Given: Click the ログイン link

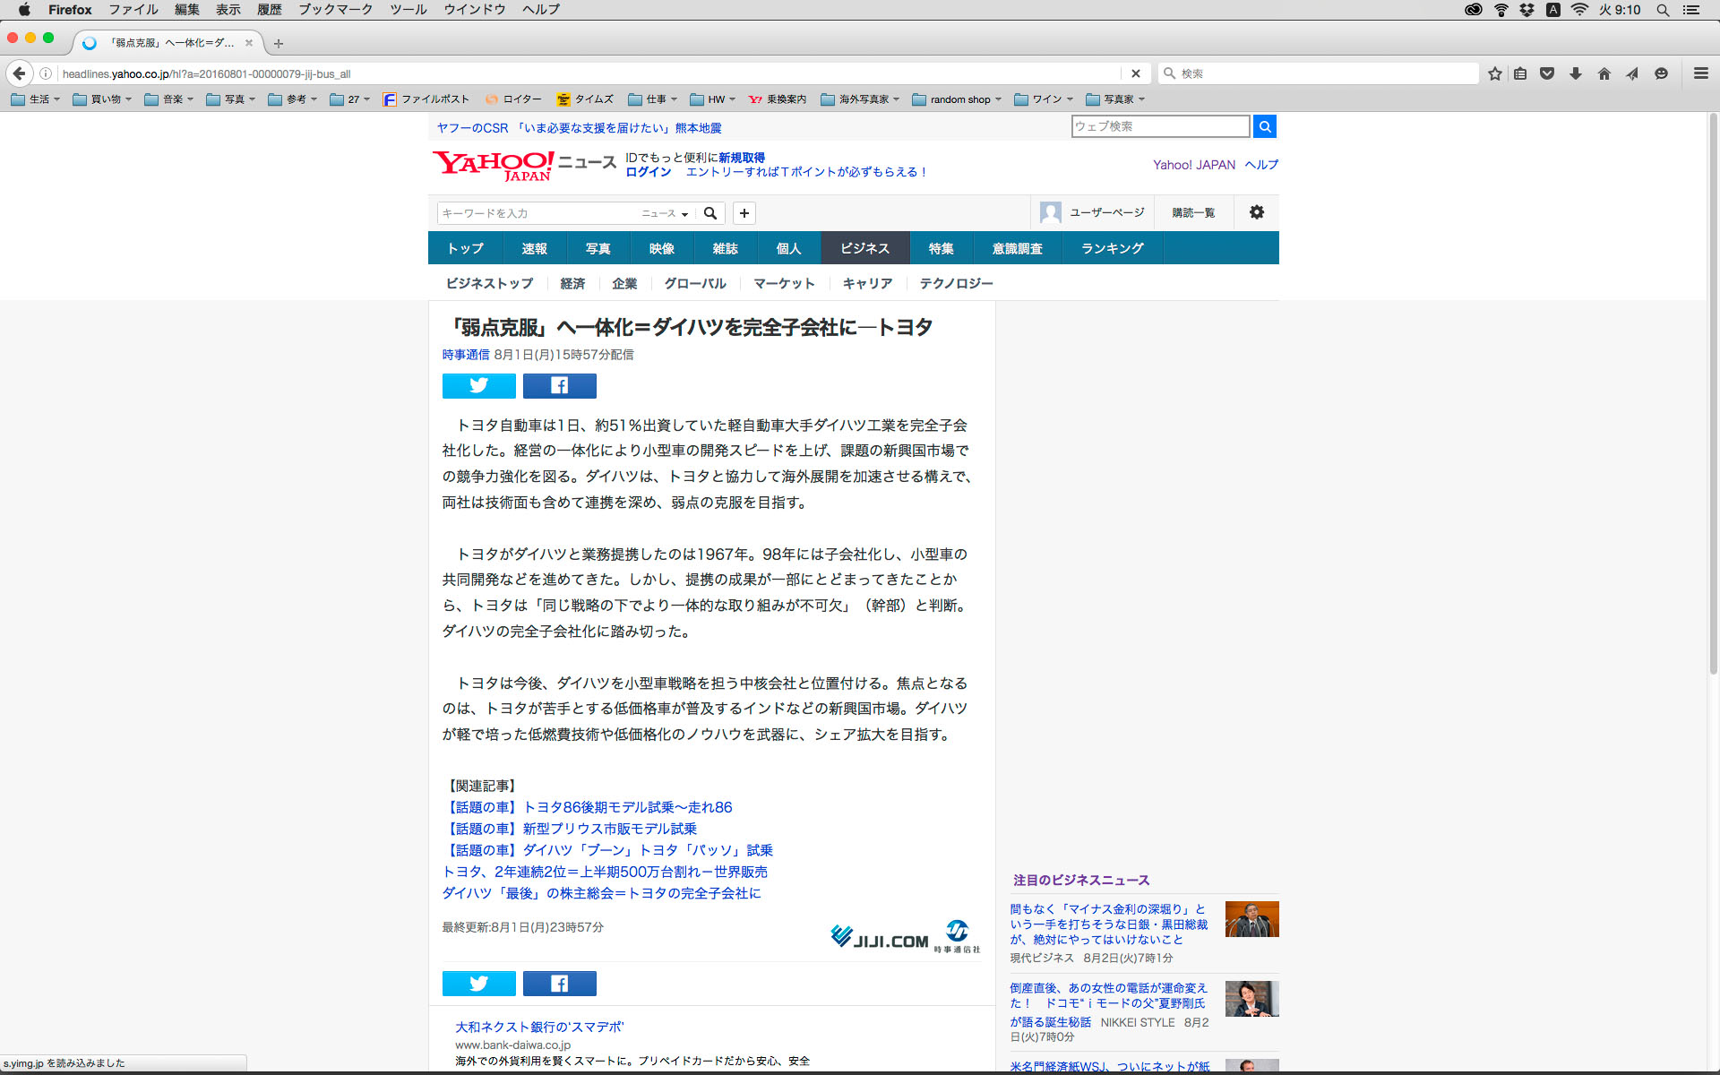Looking at the screenshot, I should click(648, 172).
